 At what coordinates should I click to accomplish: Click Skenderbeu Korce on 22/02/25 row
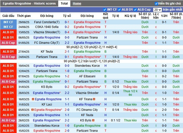click(47, 126)
